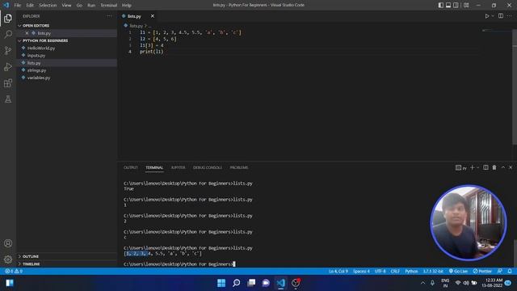Click Ln 4, Col 9 status item
This screenshot has width=517, height=291.
[338, 272]
